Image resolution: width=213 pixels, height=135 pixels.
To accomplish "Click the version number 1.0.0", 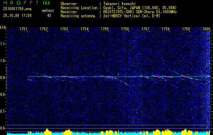I will (46, 3).
